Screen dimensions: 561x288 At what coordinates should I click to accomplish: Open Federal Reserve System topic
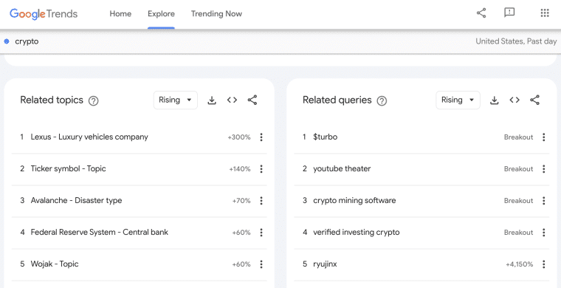pyautogui.click(x=100, y=232)
